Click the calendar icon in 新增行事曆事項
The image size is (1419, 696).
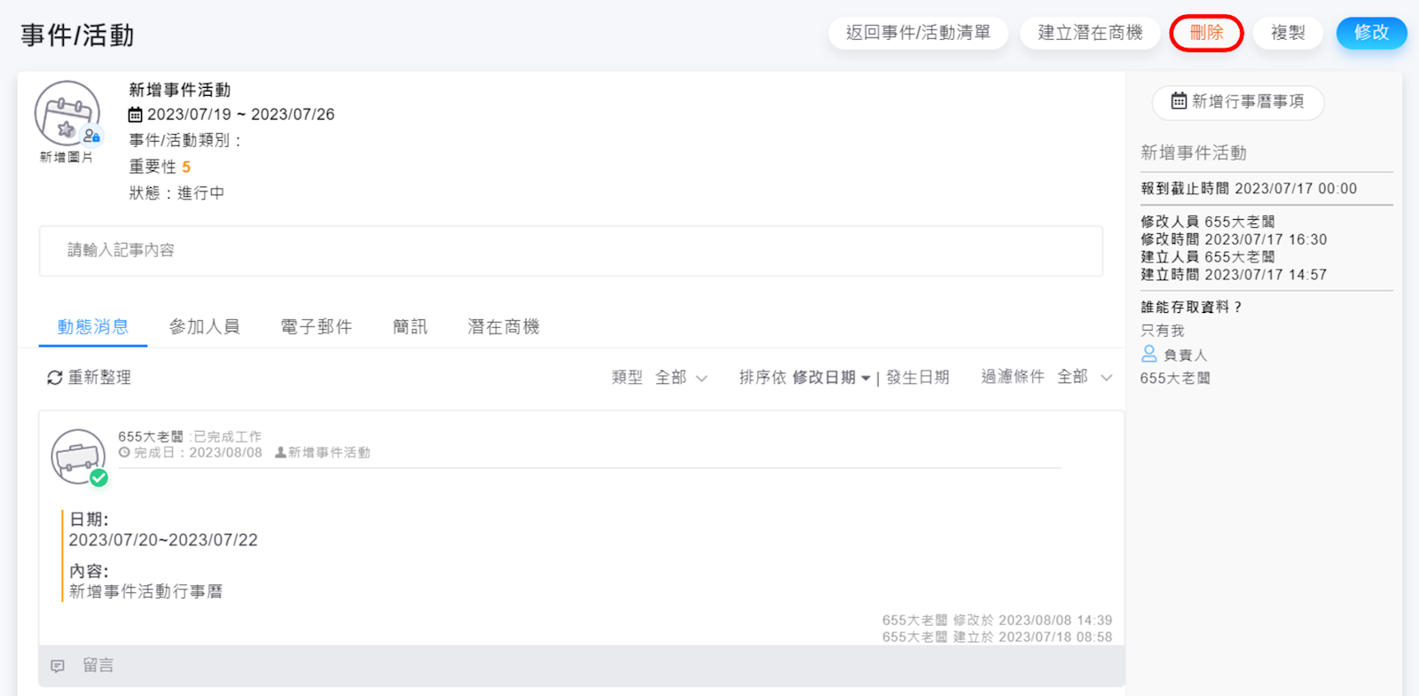point(1179,101)
